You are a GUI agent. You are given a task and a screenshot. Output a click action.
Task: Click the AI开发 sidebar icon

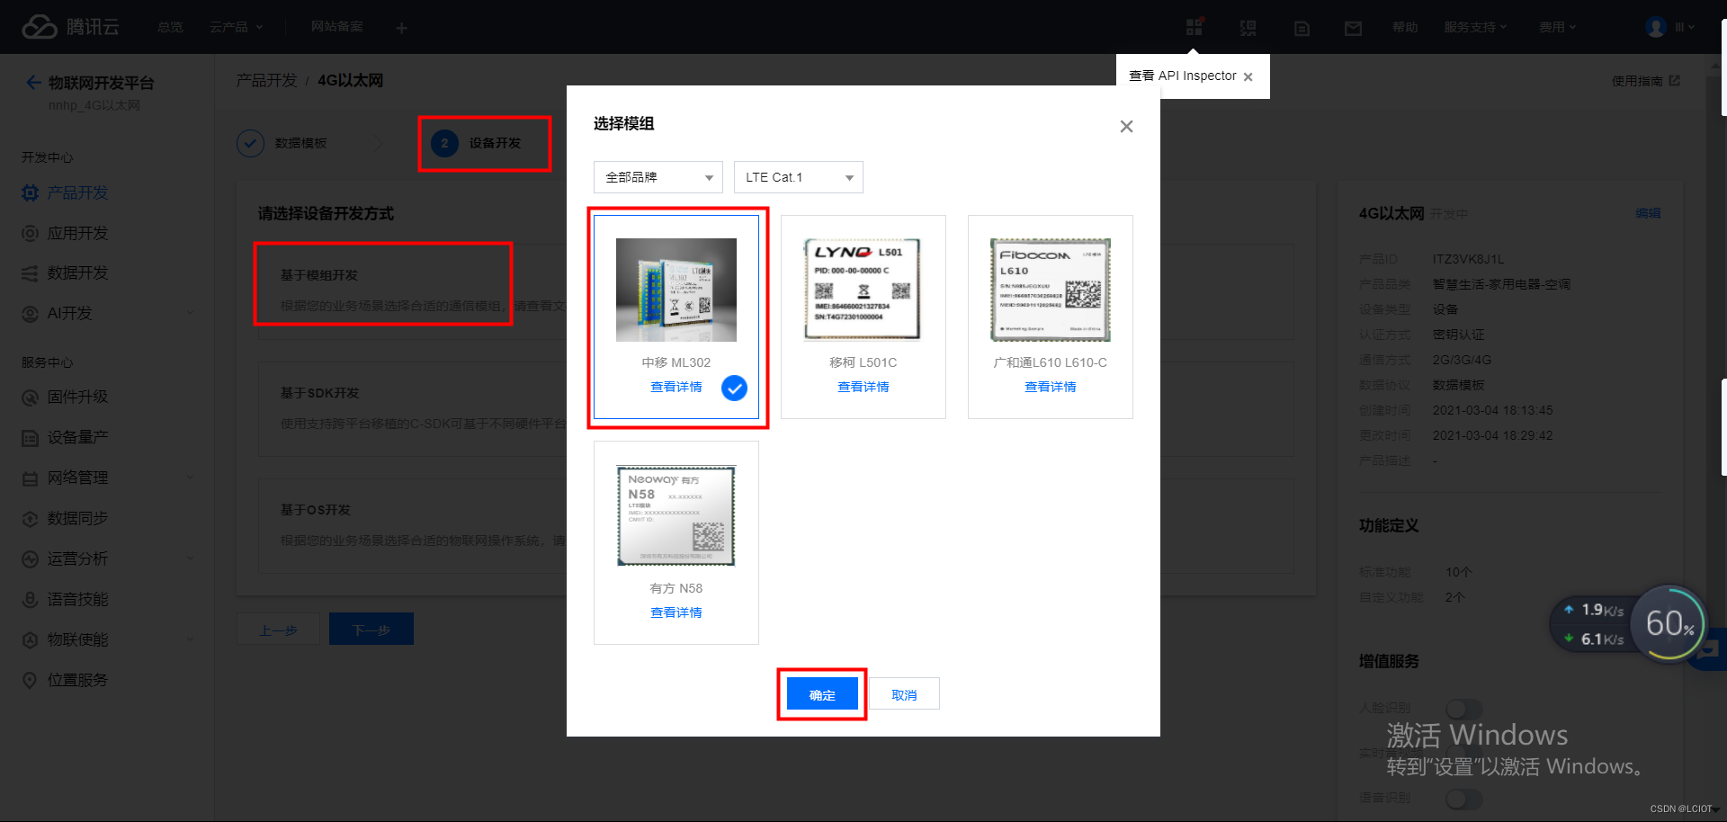[30, 313]
